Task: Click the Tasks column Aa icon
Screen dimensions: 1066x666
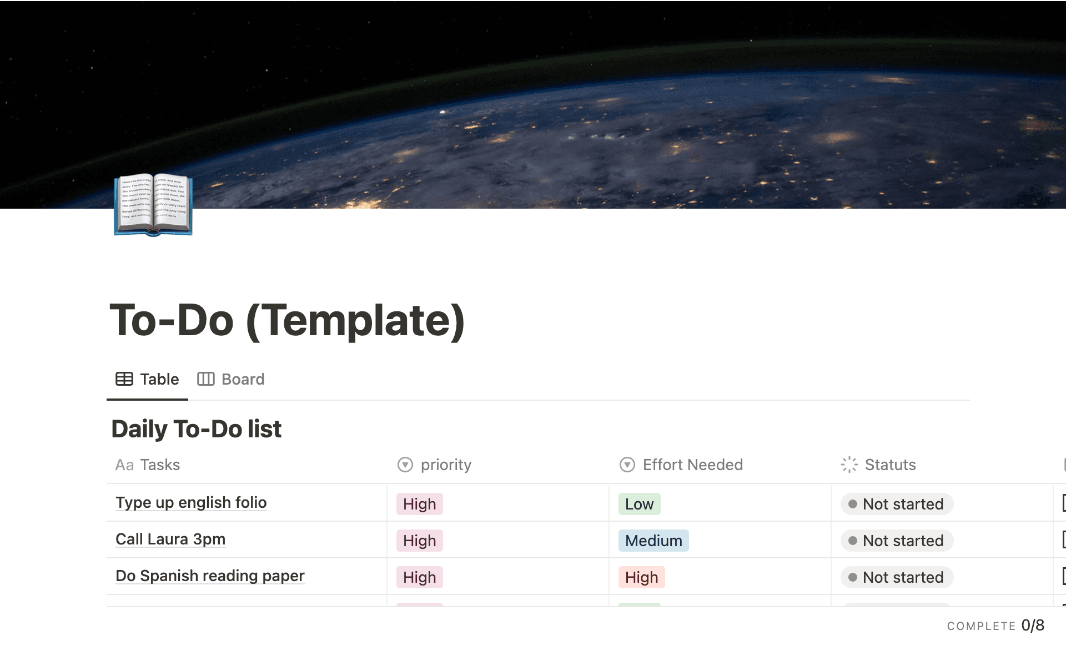Action: (124, 465)
